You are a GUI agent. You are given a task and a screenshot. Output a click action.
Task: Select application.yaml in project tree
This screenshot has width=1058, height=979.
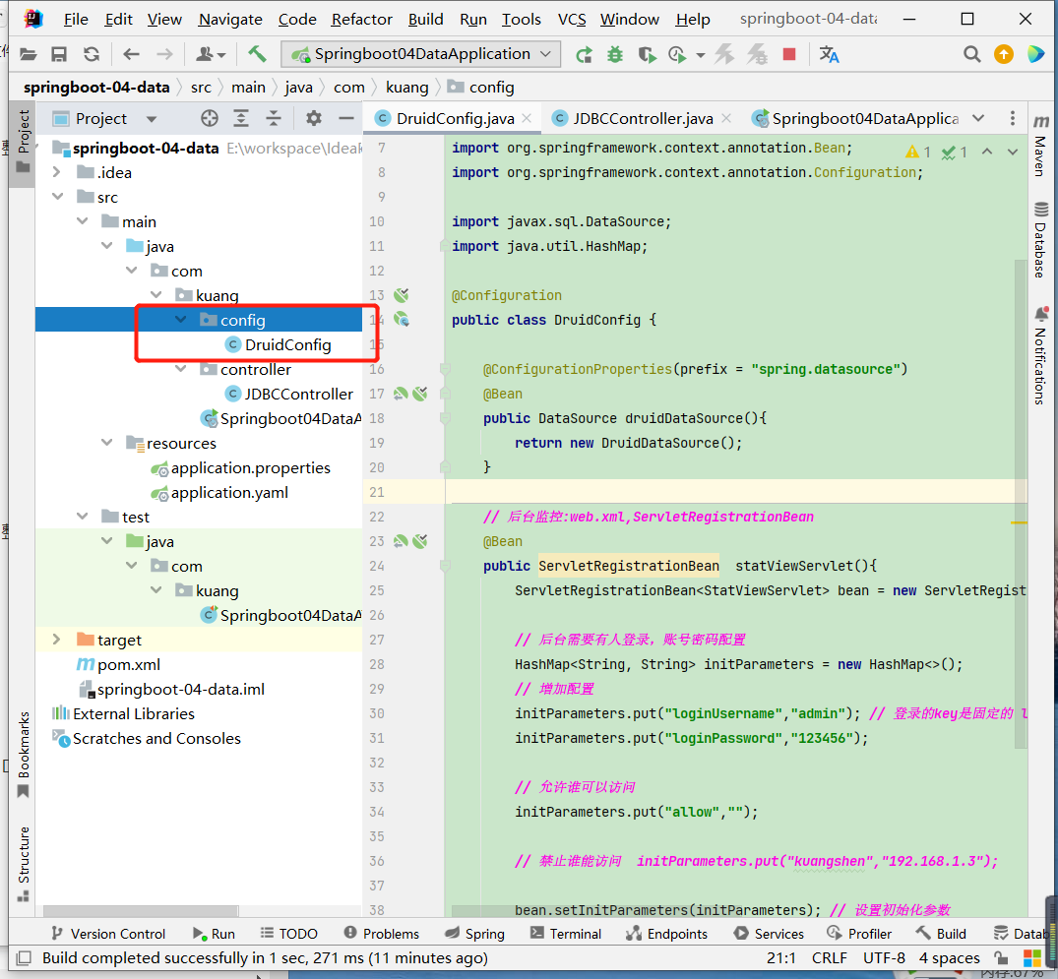pyautogui.click(x=229, y=492)
